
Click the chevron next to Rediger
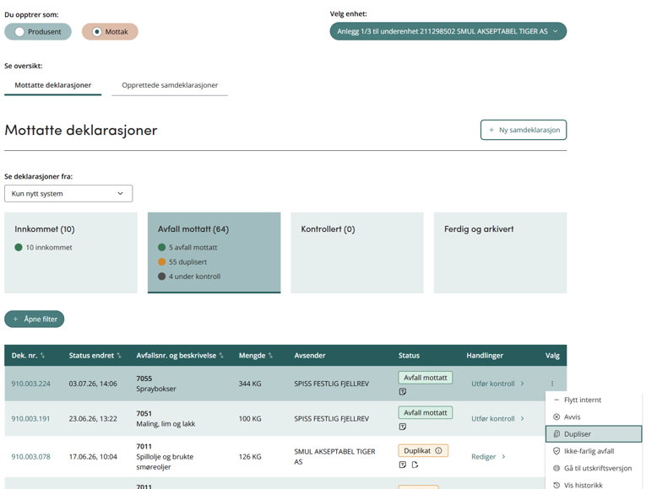tap(503, 457)
